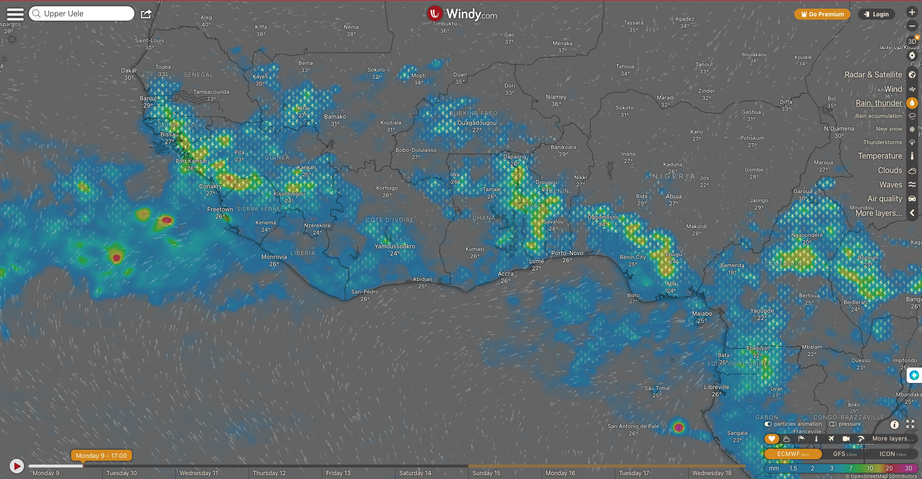Click the Dakar 30° city label
The height and width of the screenshot is (479, 922).
tap(129, 74)
